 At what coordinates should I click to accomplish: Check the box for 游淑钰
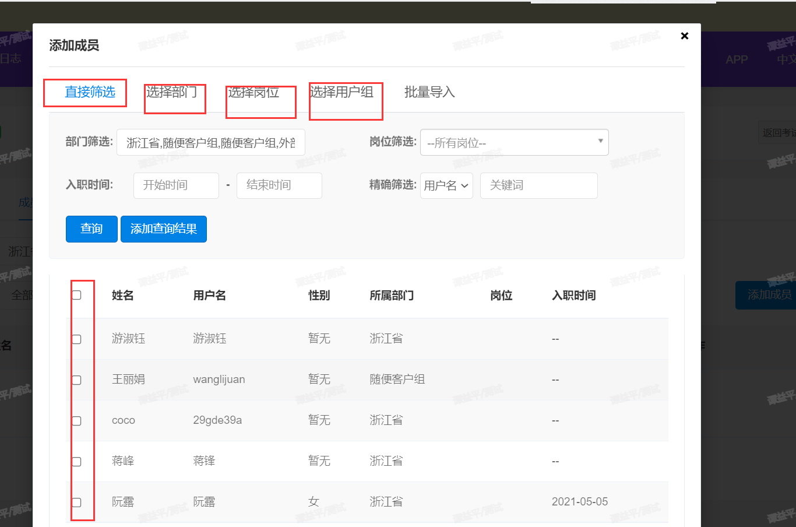click(x=76, y=339)
